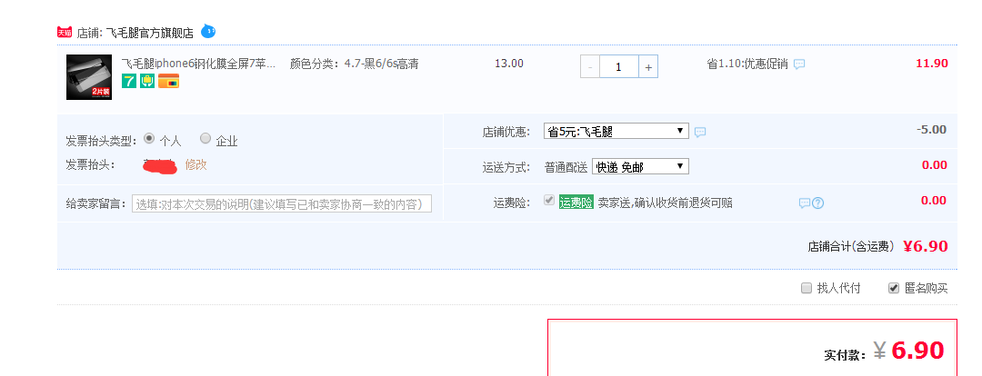The image size is (982, 376).
Task: Open the 店铺优惠 省5元 dropdown
Action: (x=616, y=131)
